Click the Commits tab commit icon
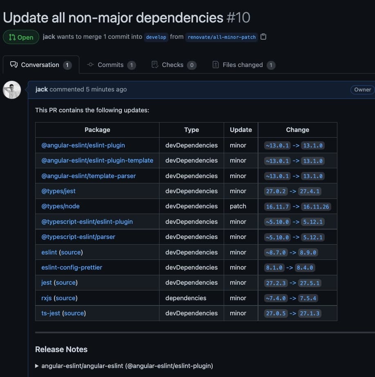375x377 pixels. click(x=90, y=65)
